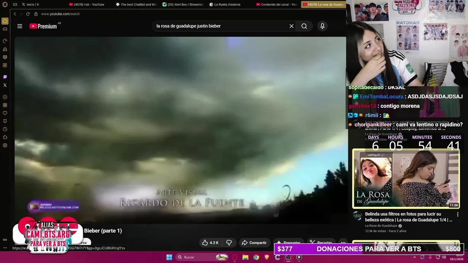Click the Preguntar ask button
Image resolution: width=468 pixels, height=263 pixels.
tap(288, 243)
